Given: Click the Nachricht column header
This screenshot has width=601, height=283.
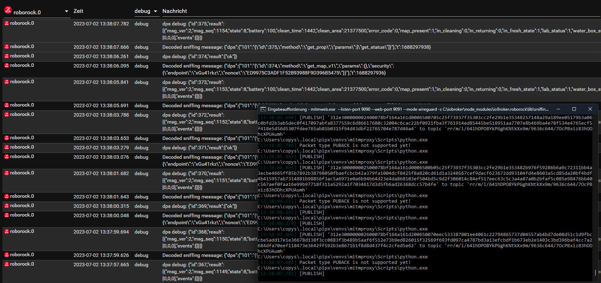Looking at the screenshot, I should (175, 11).
